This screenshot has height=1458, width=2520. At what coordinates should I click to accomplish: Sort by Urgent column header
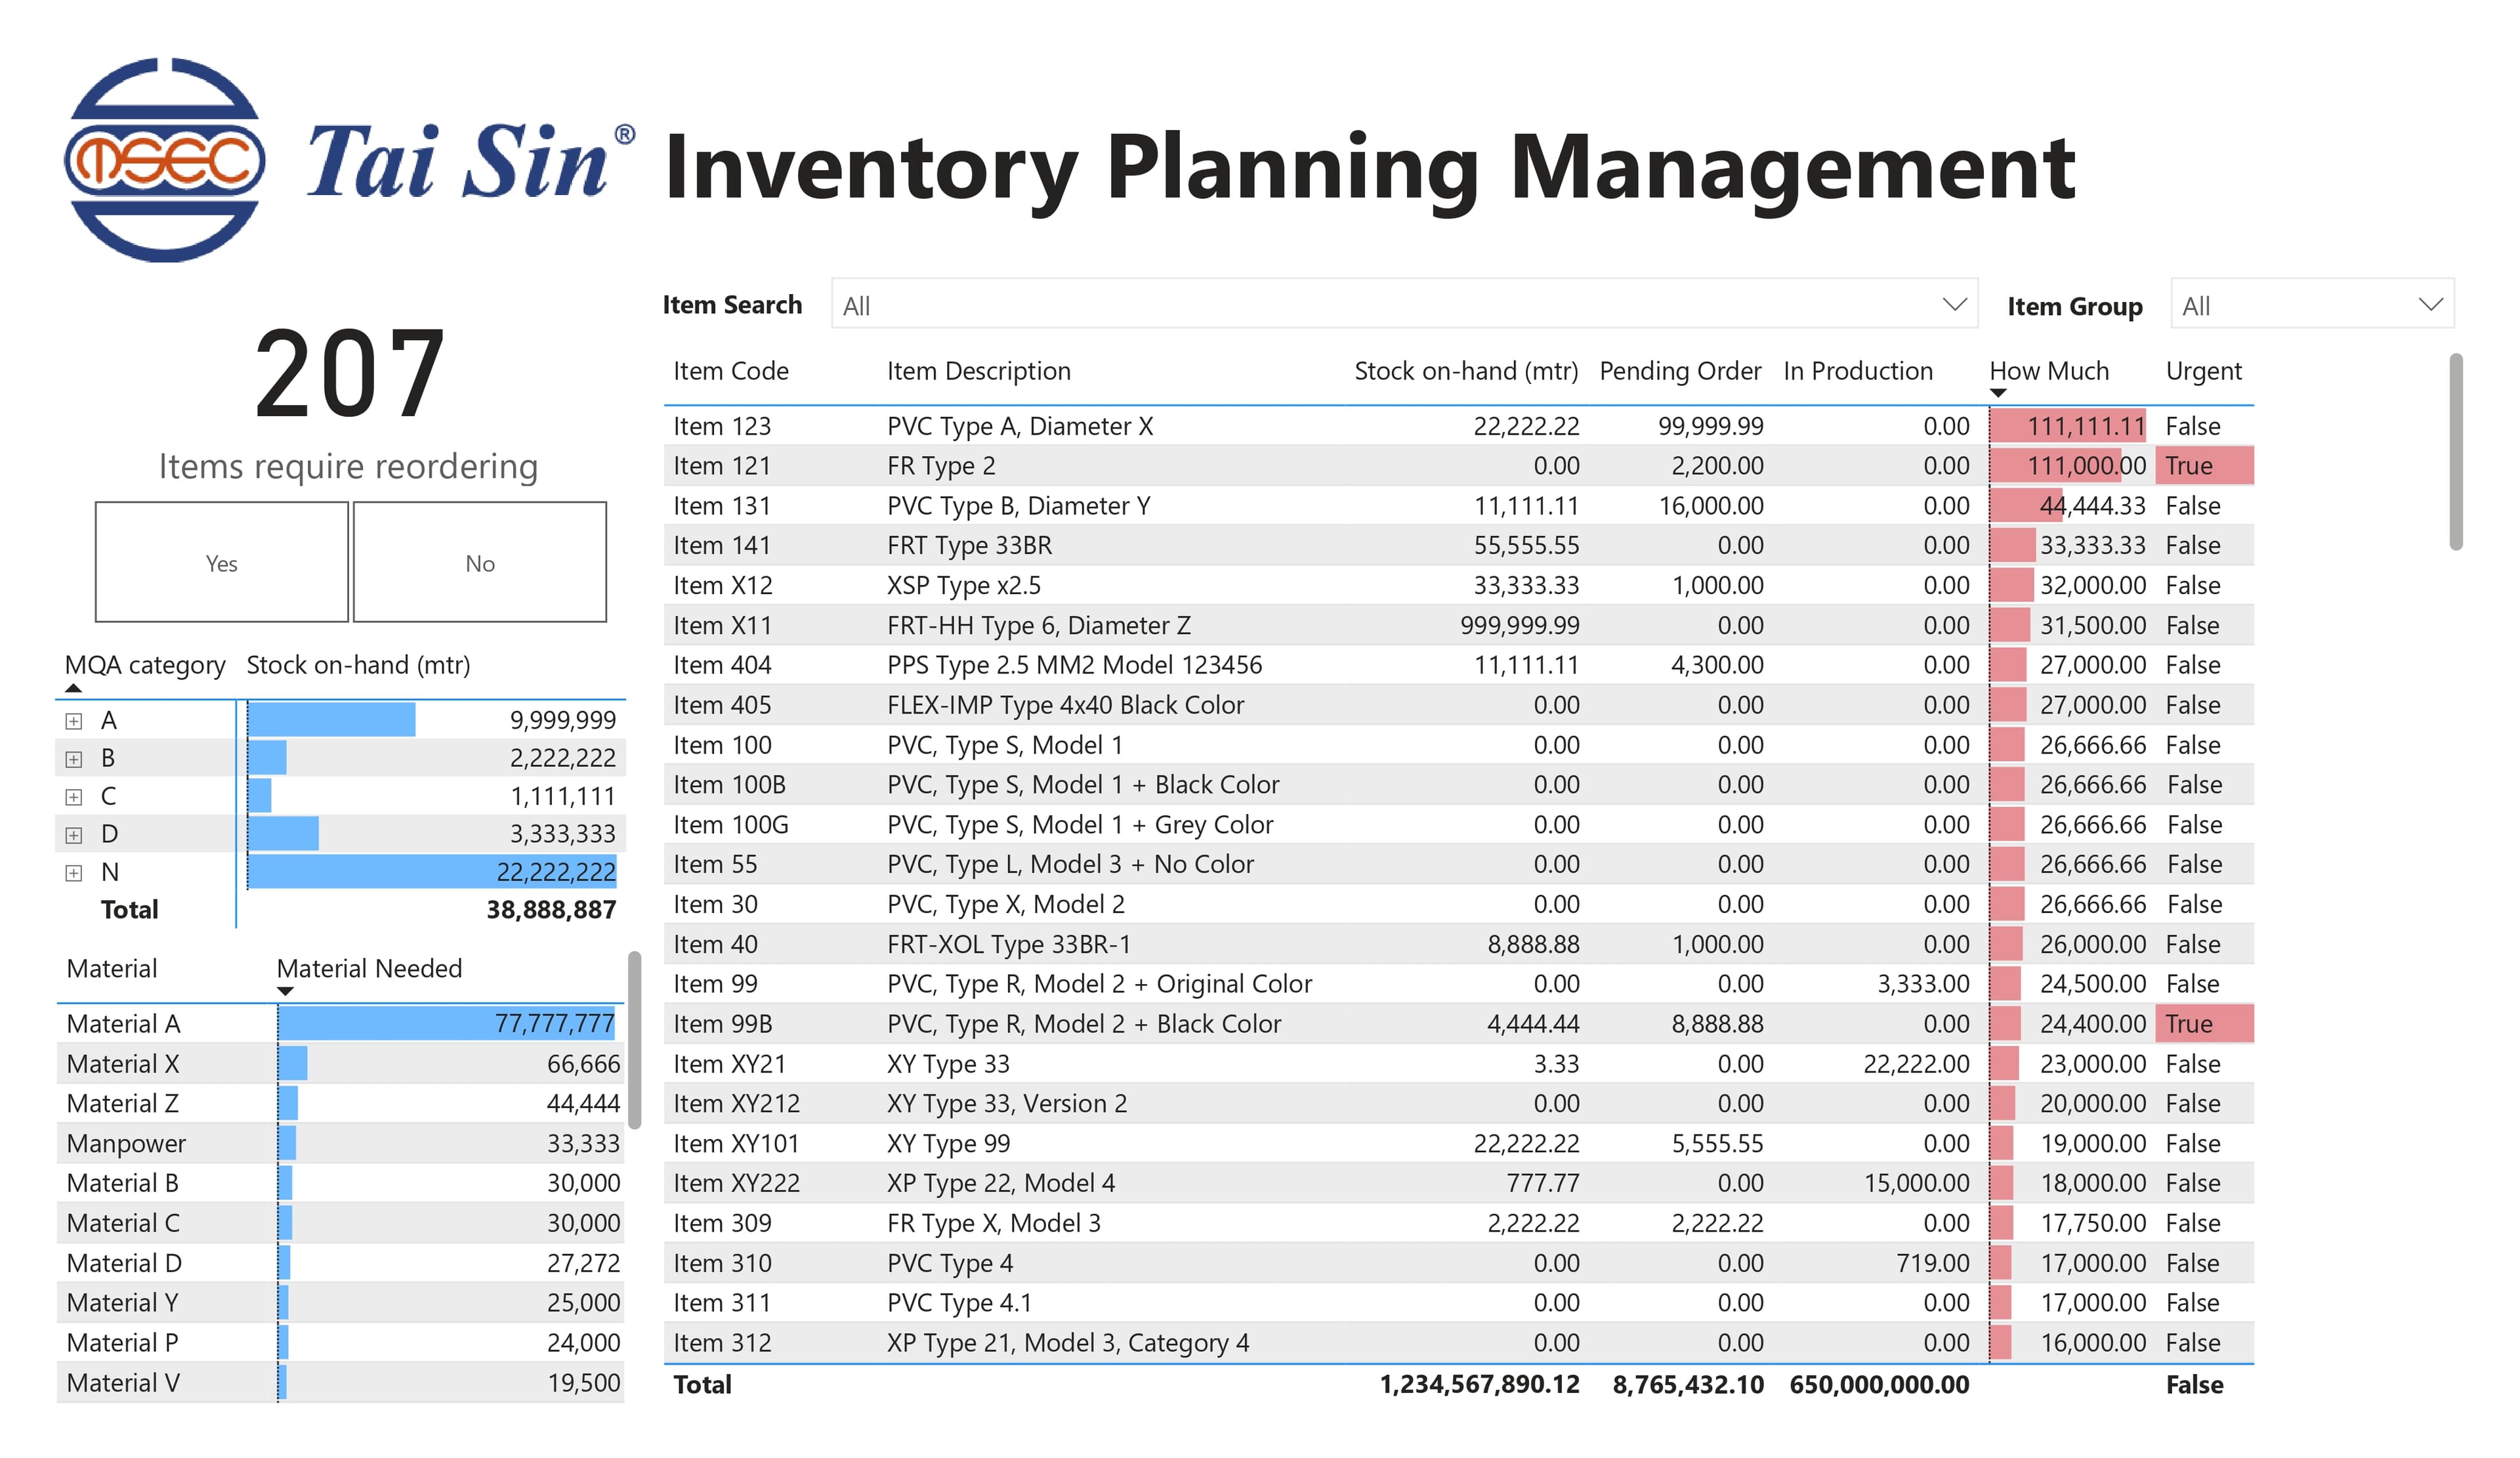[2204, 371]
